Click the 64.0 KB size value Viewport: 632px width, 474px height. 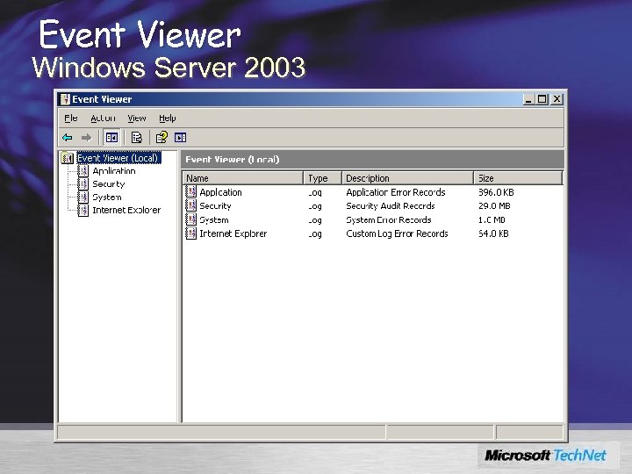click(493, 233)
